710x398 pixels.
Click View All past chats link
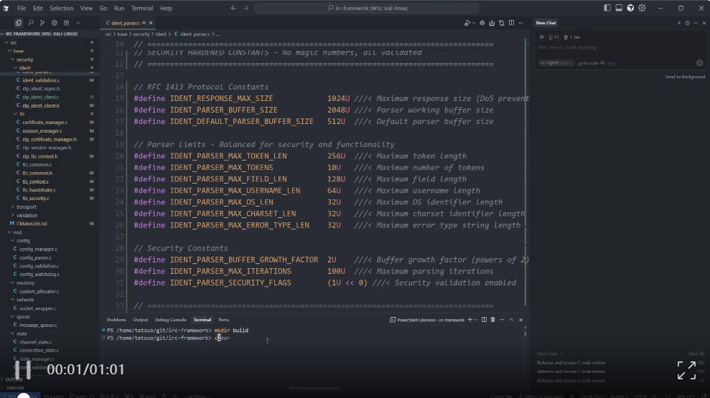tap(696, 354)
